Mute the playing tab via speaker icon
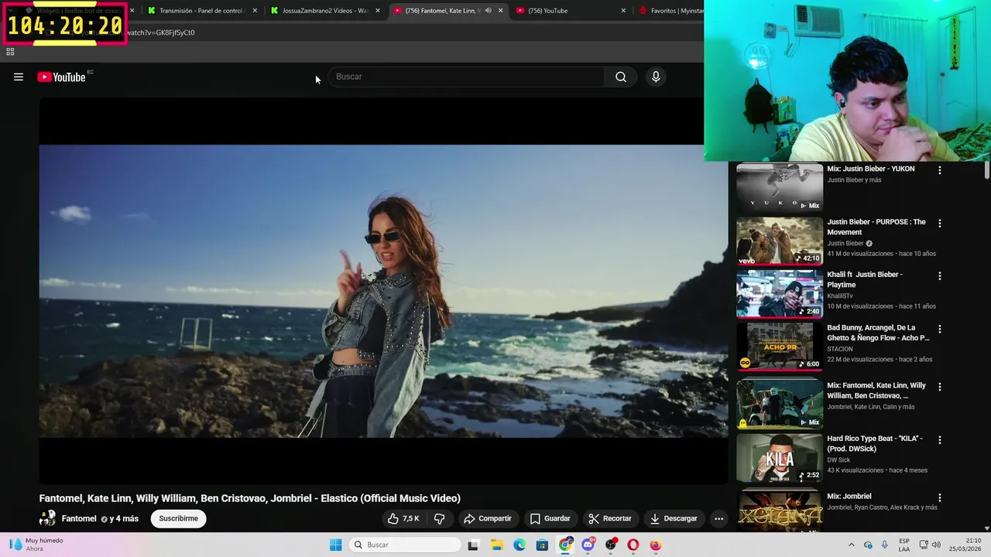Viewport: 991px width, 557px height. coord(488,11)
